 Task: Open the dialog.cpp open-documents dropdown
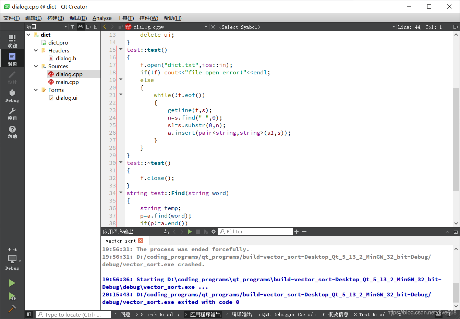pyautogui.click(x=206, y=27)
